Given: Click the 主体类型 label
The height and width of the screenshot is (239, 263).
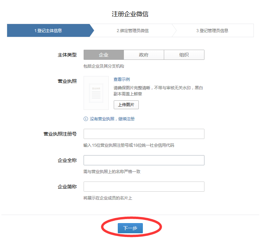Looking at the screenshot, I should pos(67,55).
